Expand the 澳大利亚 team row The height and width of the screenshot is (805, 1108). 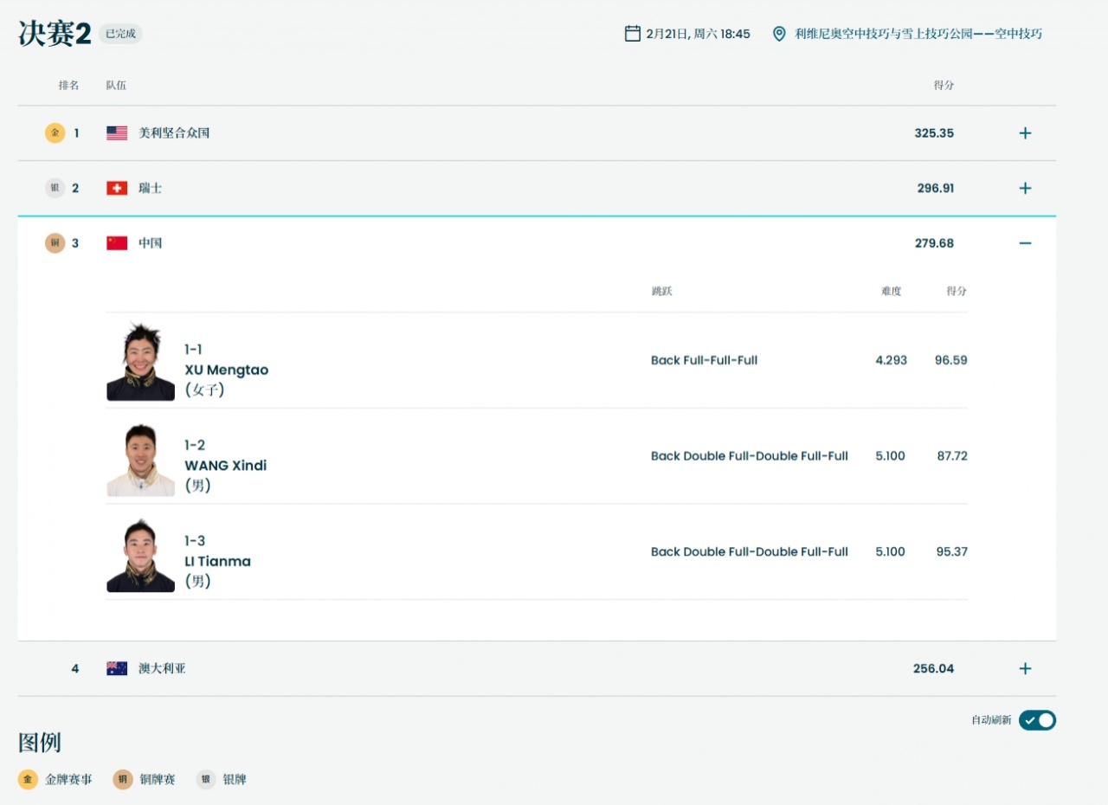[1025, 668]
